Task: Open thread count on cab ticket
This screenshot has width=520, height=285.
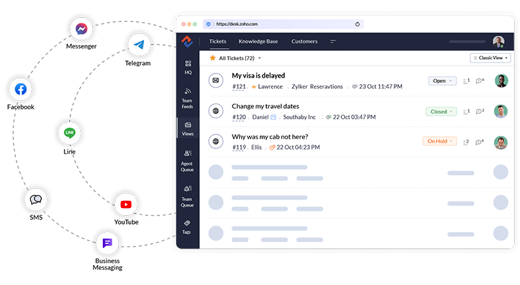Action: click(x=466, y=142)
